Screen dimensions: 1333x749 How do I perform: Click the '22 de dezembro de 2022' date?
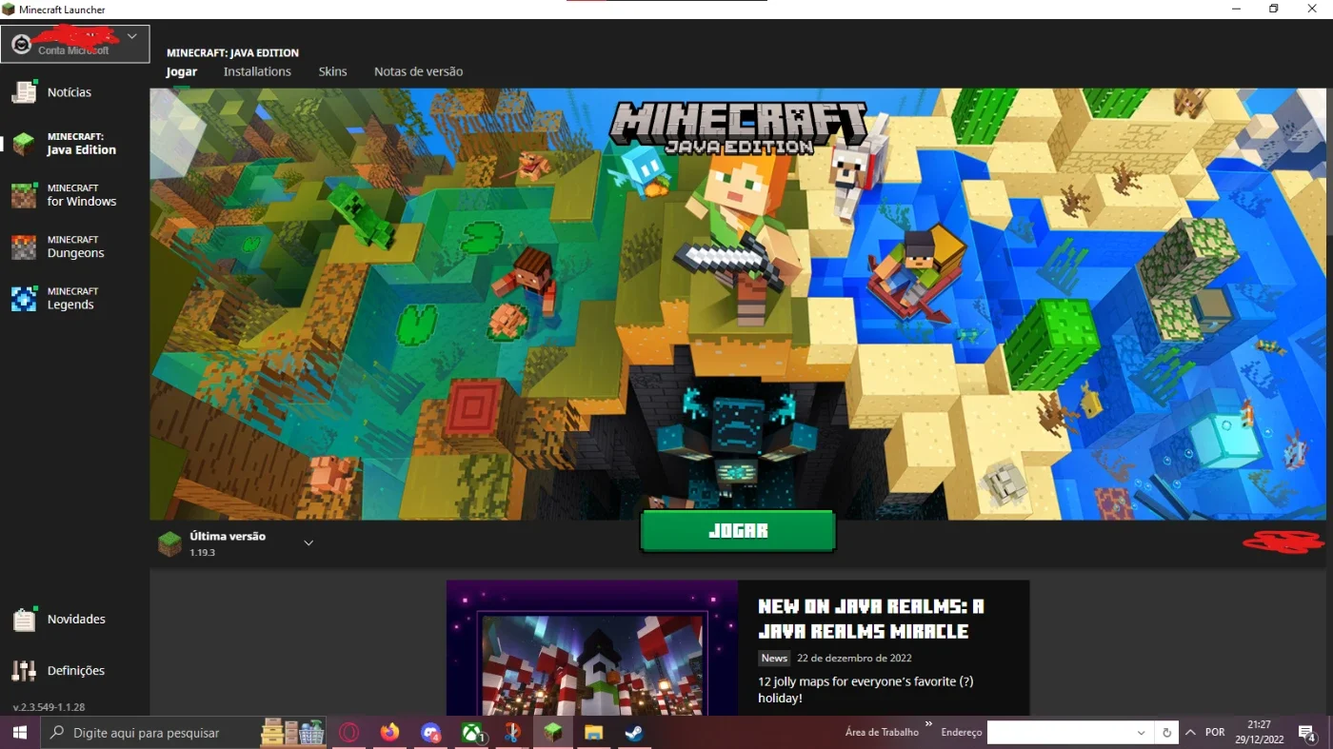coord(854,658)
